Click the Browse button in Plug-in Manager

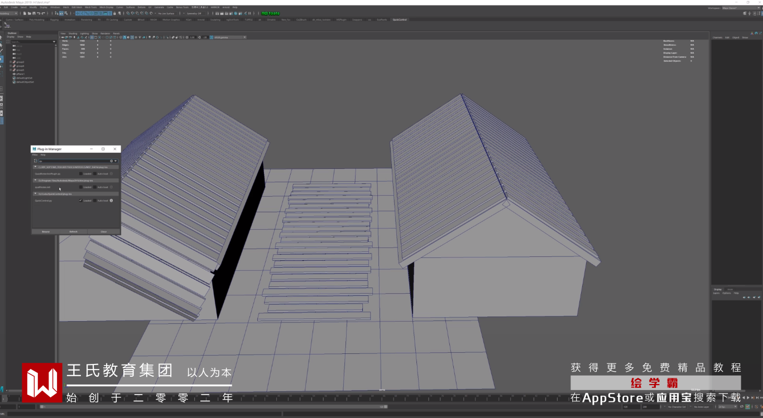[46, 231]
